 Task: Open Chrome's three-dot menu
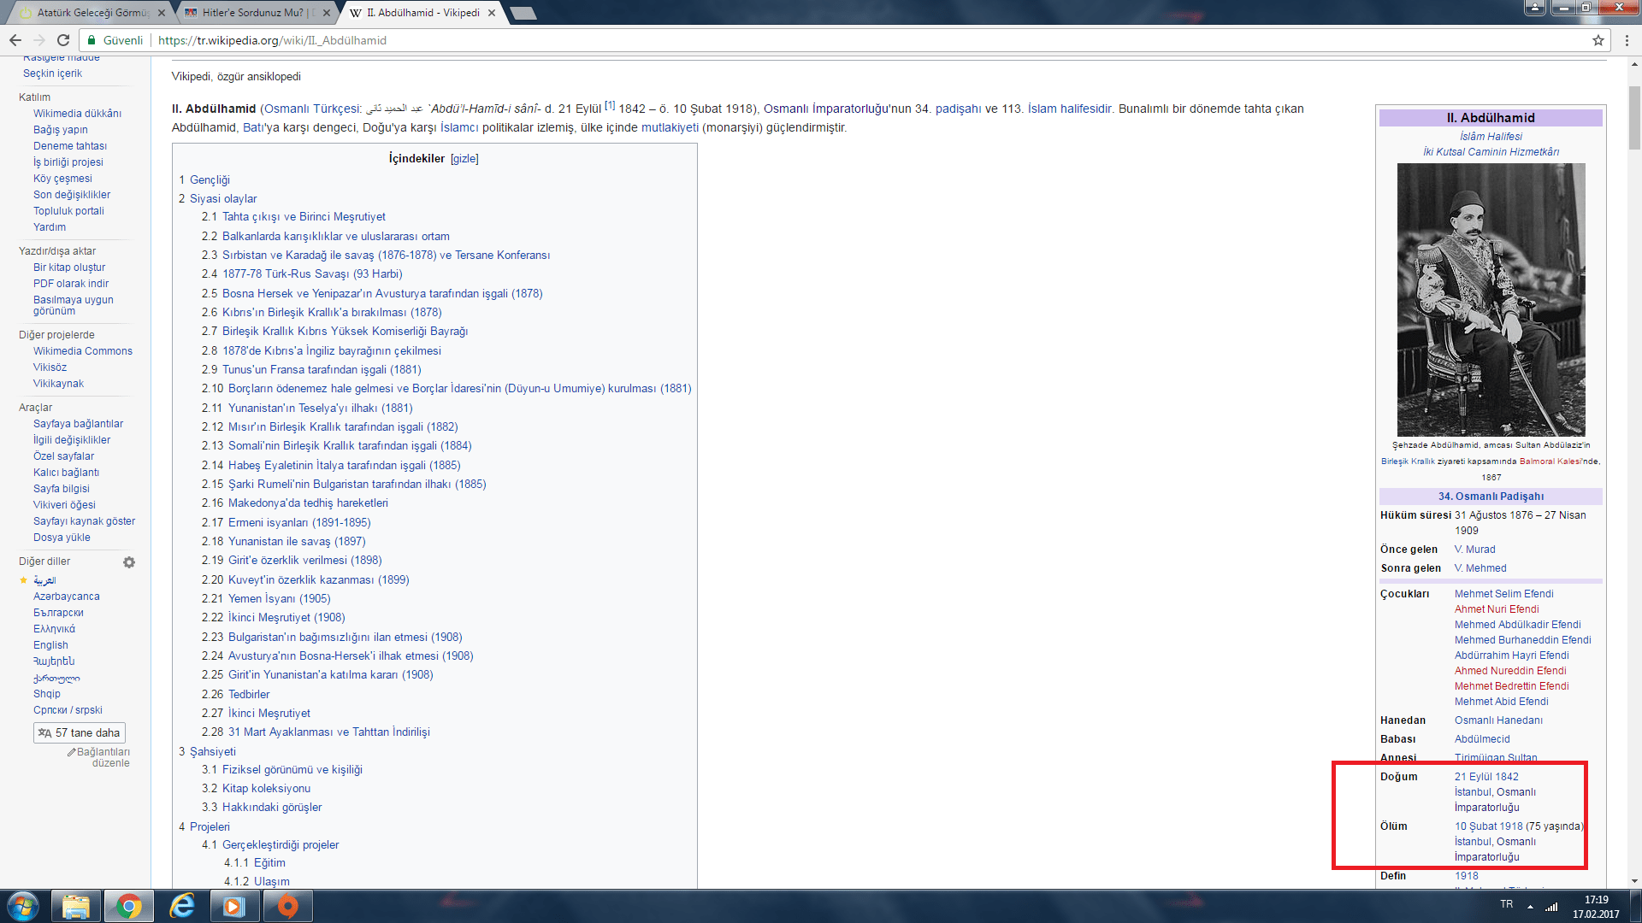click(x=1627, y=40)
